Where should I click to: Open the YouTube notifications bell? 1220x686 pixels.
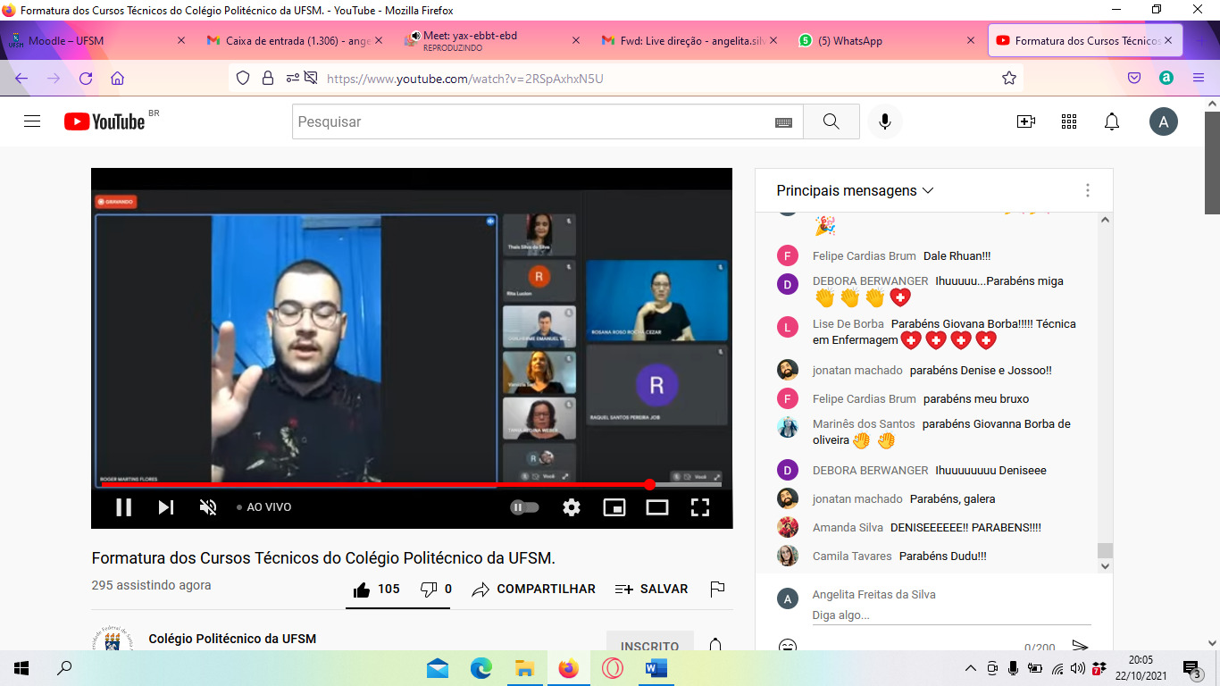1112,121
